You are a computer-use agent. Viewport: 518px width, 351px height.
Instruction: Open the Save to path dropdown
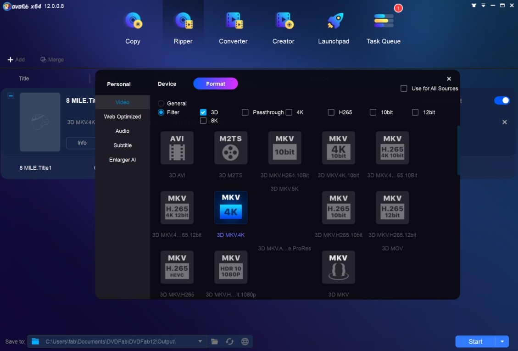click(x=200, y=341)
